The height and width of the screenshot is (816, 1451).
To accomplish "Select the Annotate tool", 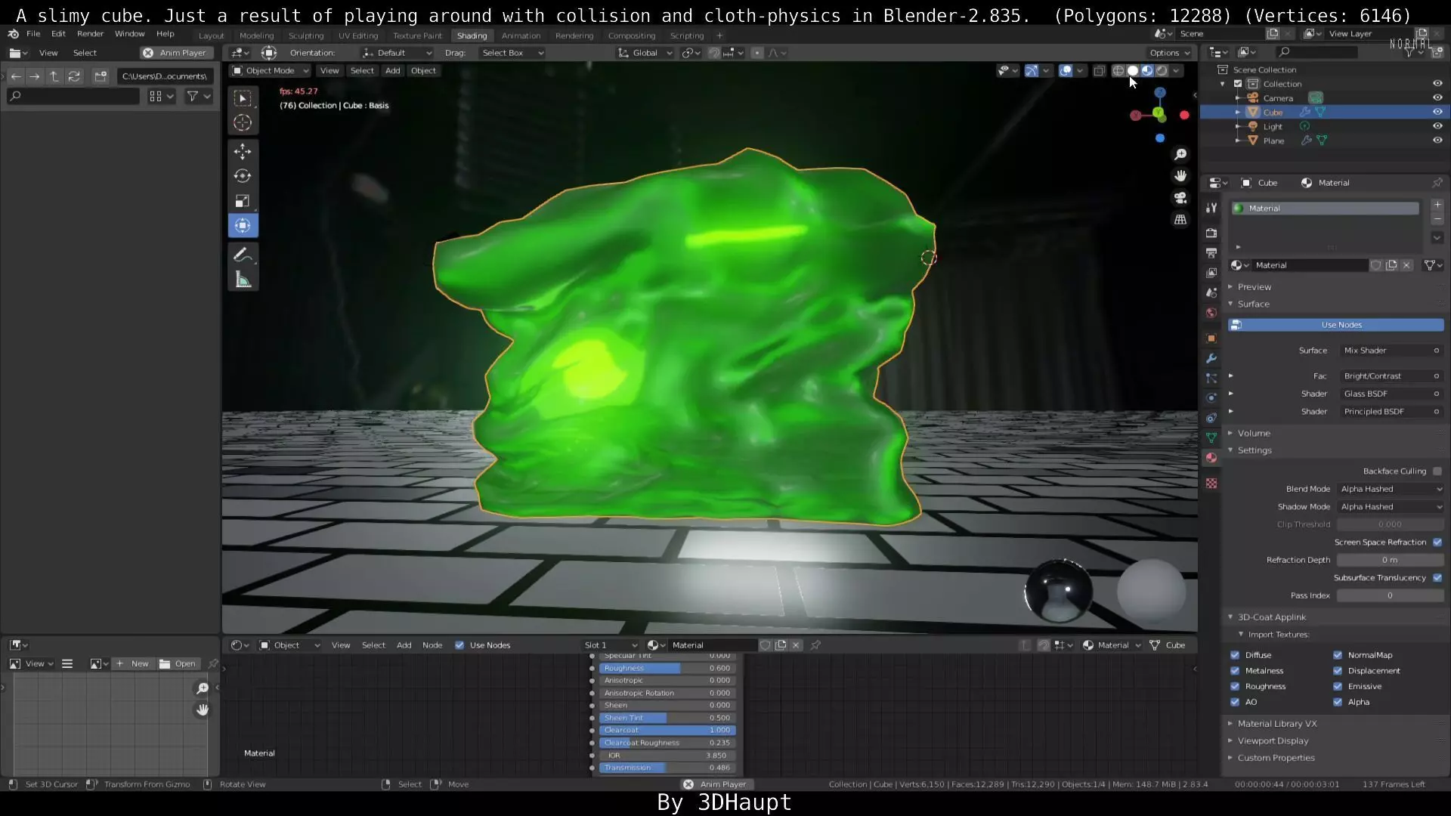I will click(x=243, y=255).
